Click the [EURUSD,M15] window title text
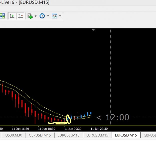Image resolution: width=156 pixels, height=142 pixels. click(x=34, y=2)
